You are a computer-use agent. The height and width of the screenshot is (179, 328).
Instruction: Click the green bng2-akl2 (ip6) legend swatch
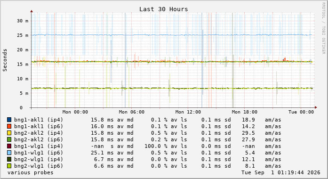pos(9,139)
